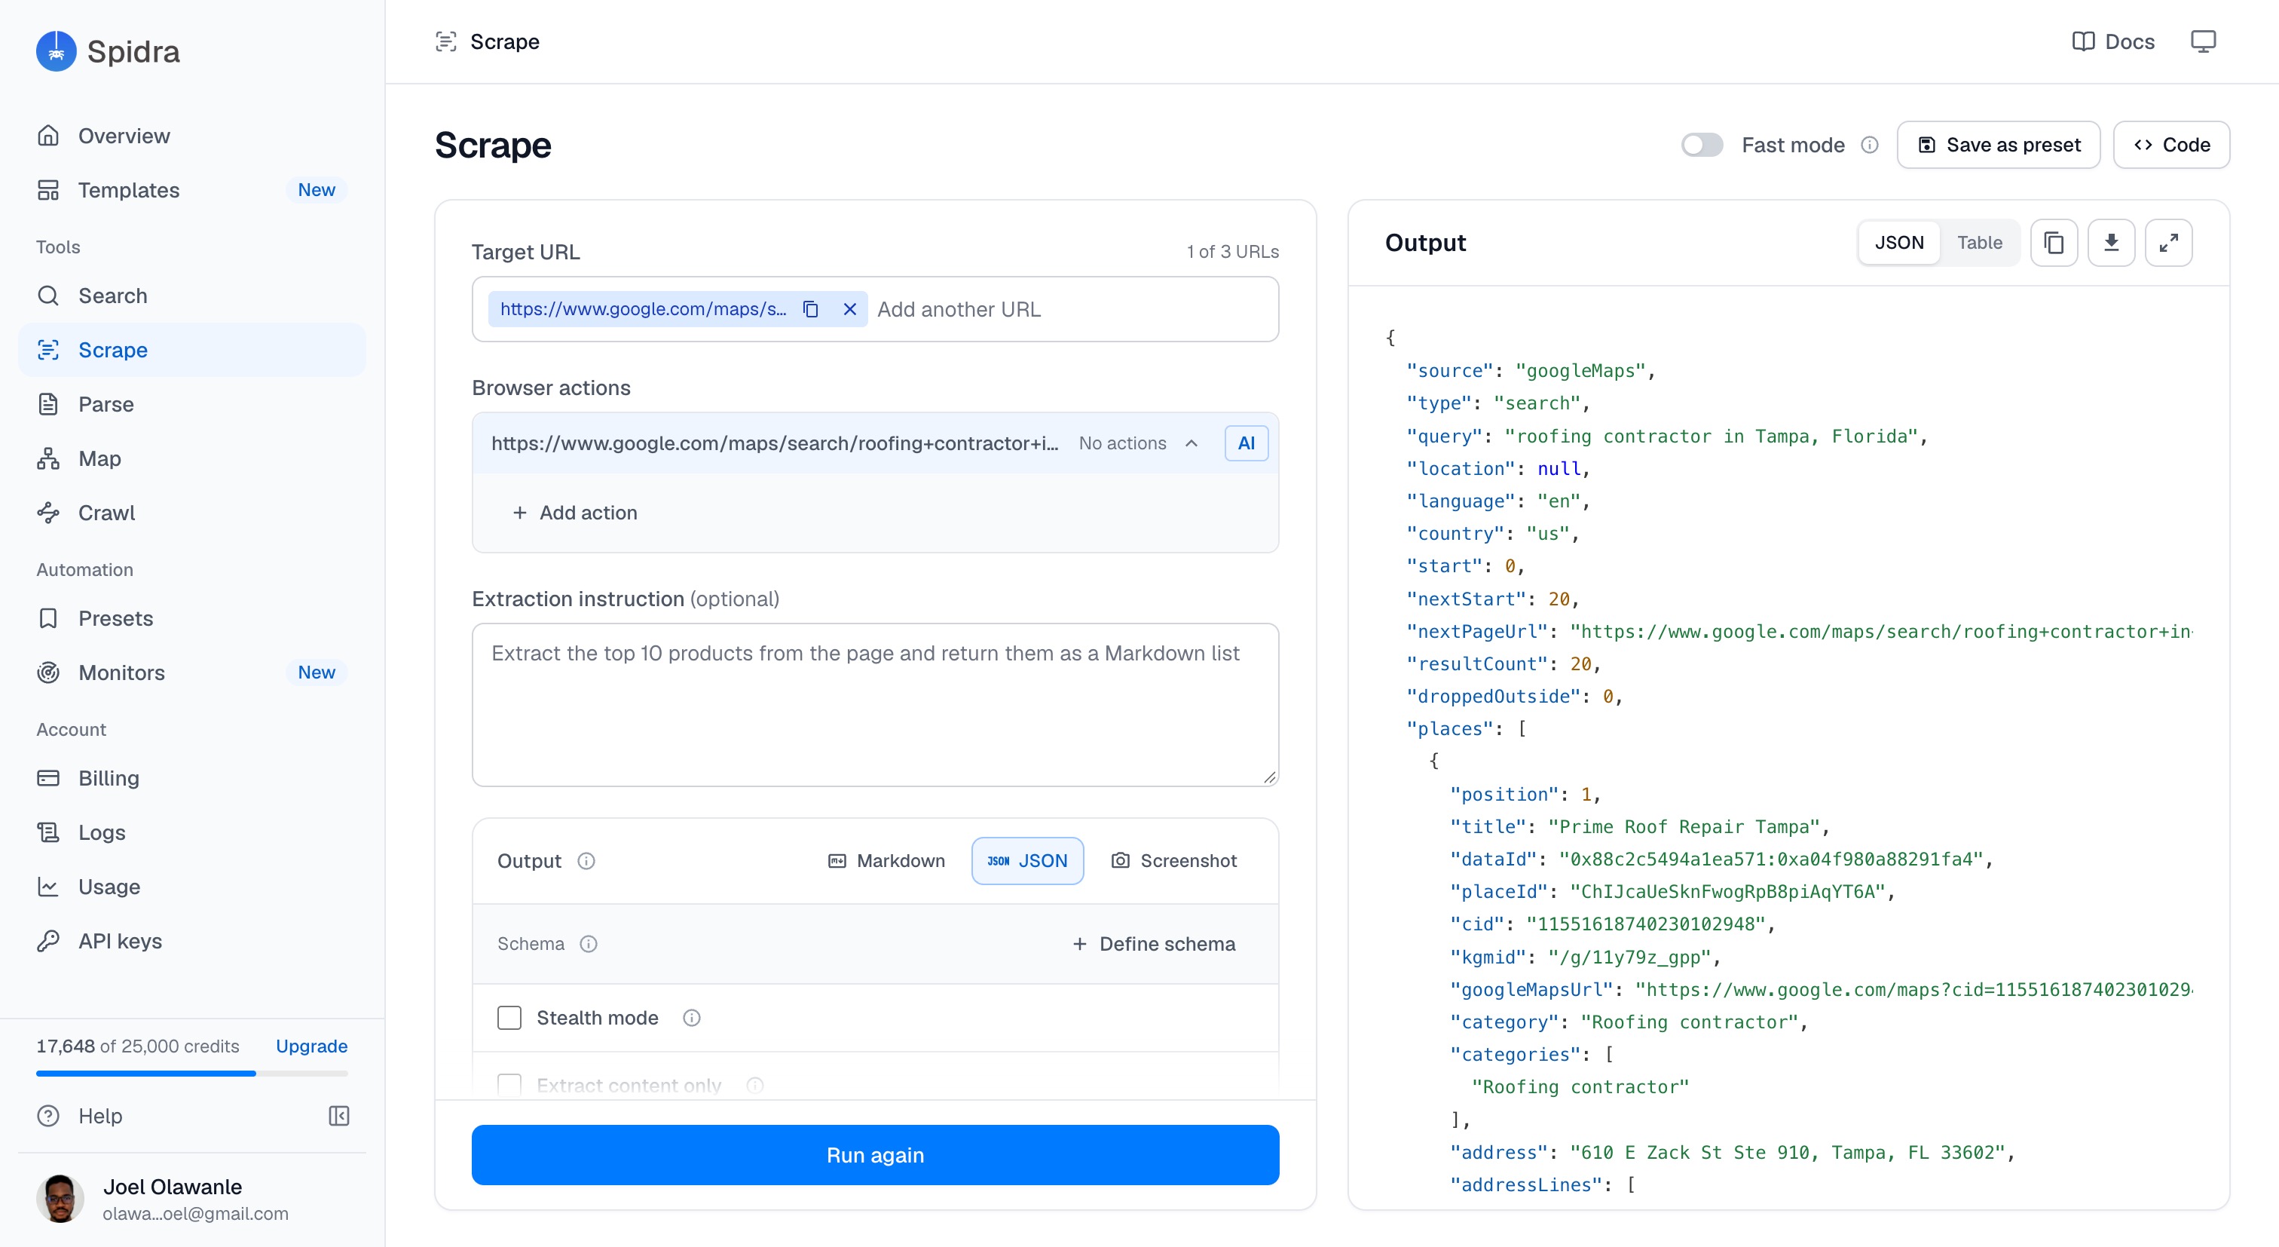Switch output view to JSON tab
This screenshot has height=1247, width=2279.
click(1898, 243)
